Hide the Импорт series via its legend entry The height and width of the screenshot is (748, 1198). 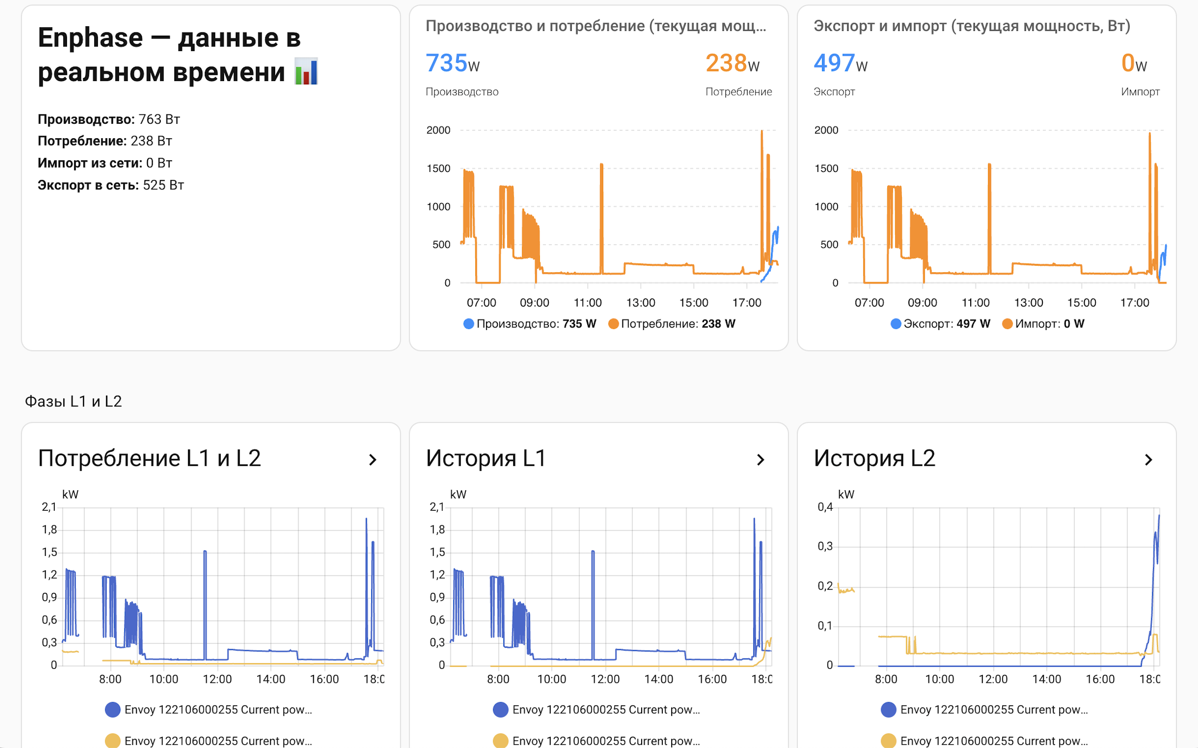coord(1044,323)
